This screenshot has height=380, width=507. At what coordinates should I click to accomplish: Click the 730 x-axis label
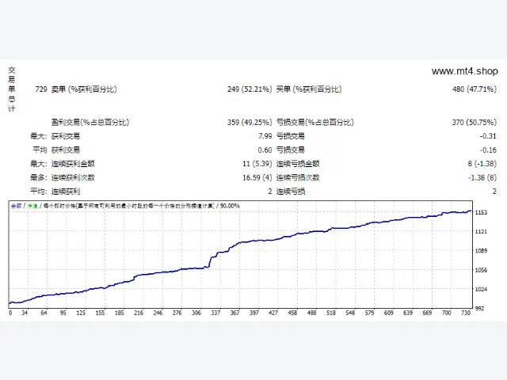(466, 313)
